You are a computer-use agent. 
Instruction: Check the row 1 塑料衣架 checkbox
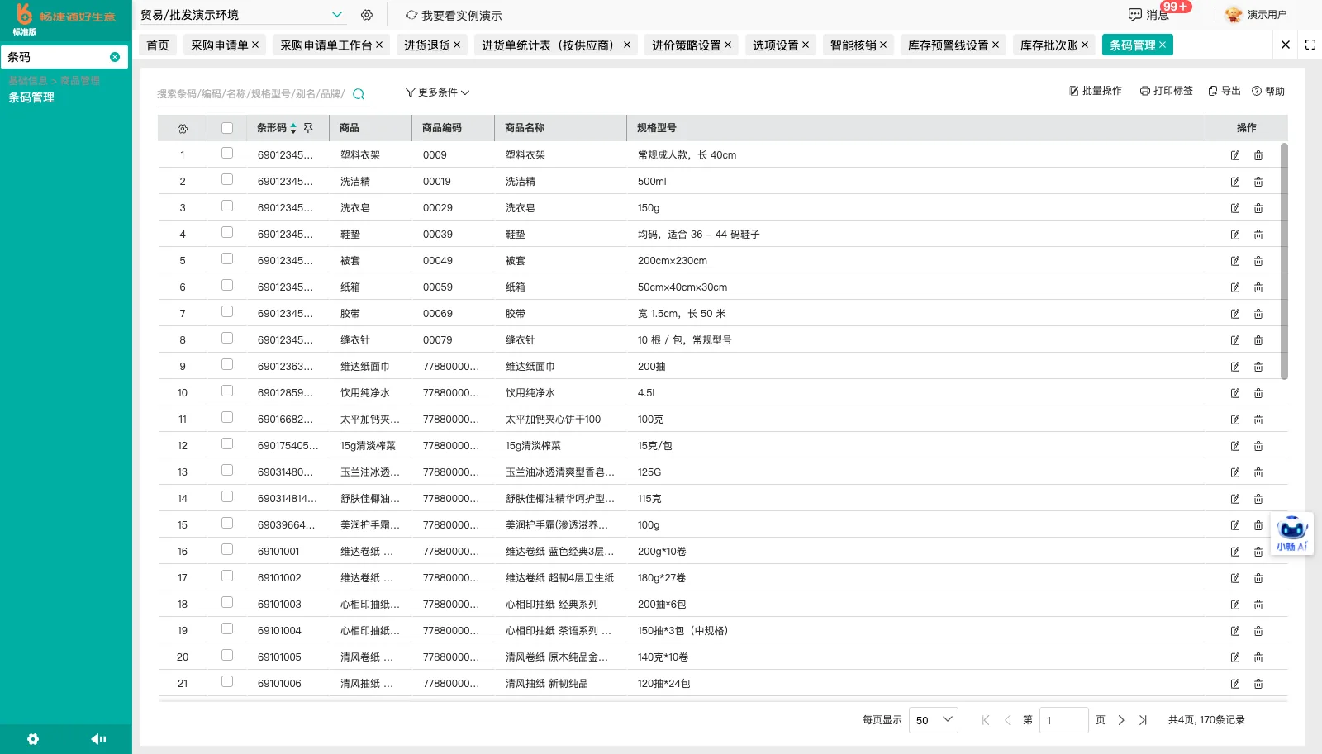coord(227,153)
